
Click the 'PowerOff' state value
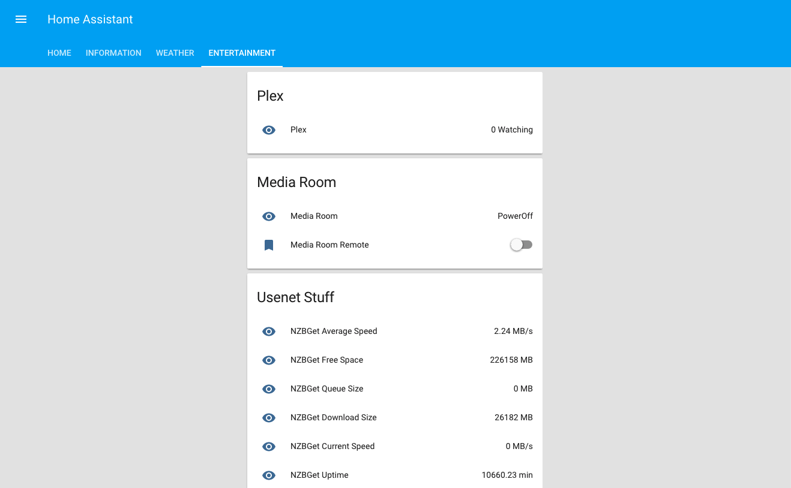(x=515, y=216)
